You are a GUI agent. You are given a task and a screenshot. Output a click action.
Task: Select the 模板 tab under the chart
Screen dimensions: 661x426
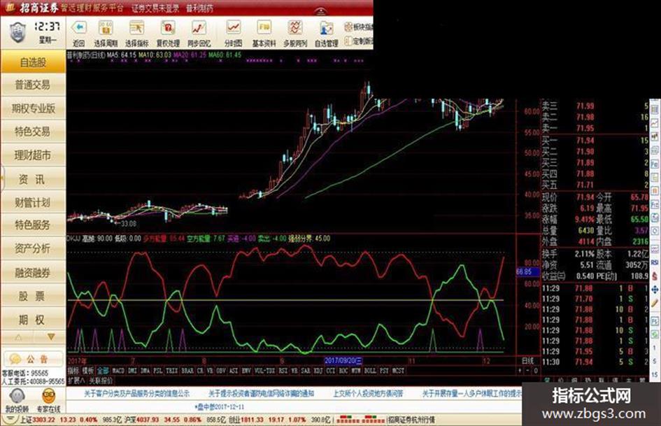click(87, 371)
